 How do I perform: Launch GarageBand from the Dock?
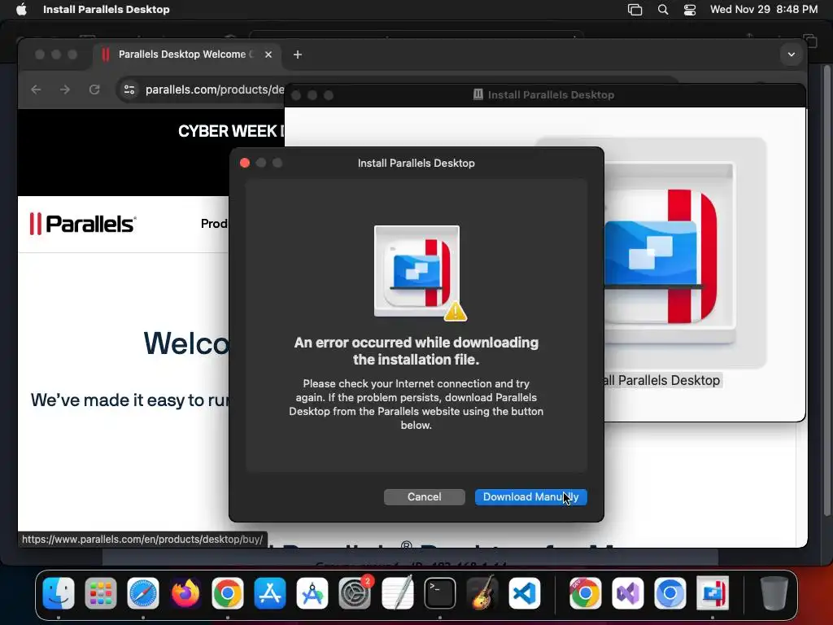coord(482,593)
